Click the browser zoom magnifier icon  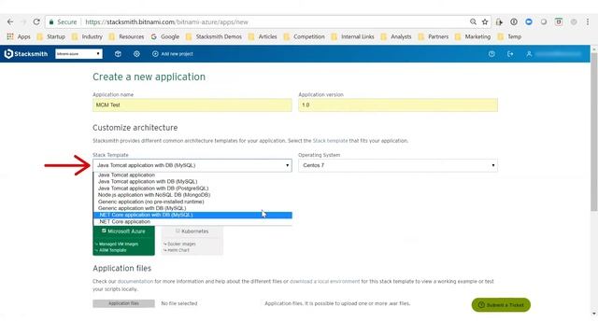click(473, 22)
